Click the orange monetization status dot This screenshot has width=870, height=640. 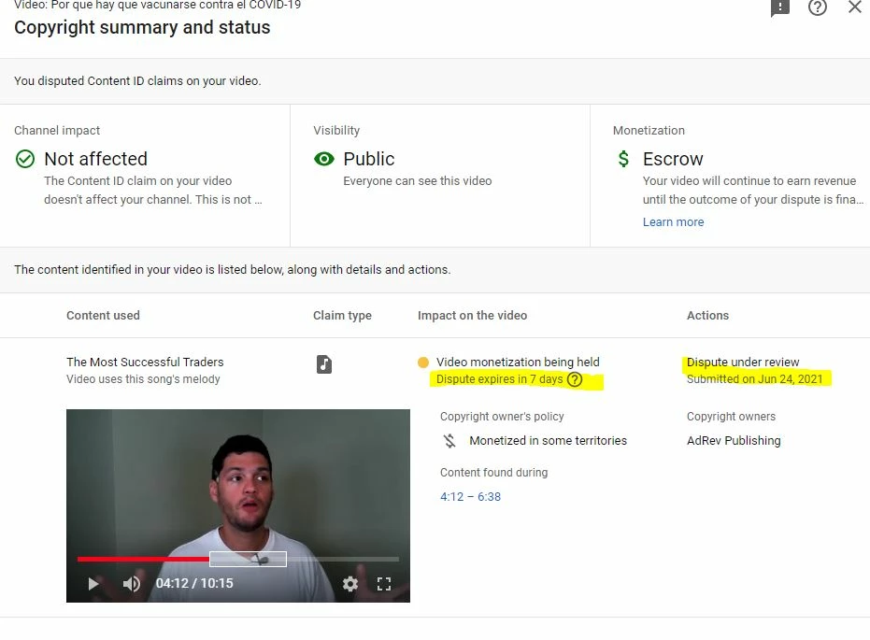422,363
